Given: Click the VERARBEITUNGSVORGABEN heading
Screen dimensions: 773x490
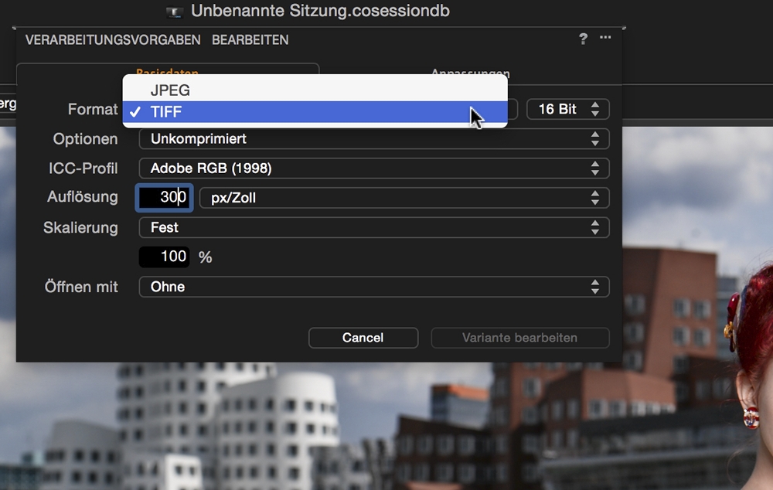Looking at the screenshot, I should 113,40.
